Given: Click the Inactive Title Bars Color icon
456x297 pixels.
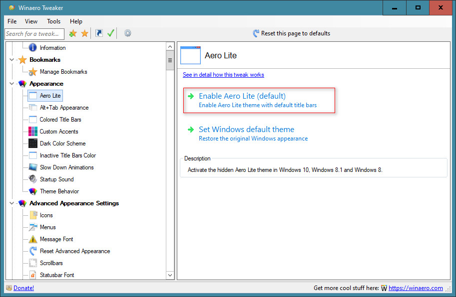Looking at the screenshot, I should point(33,155).
